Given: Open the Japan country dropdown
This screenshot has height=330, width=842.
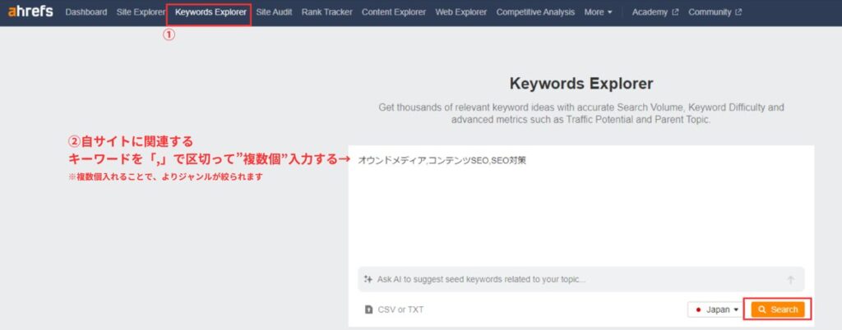Looking at the screenshot, I should click(x=715, y=309).
